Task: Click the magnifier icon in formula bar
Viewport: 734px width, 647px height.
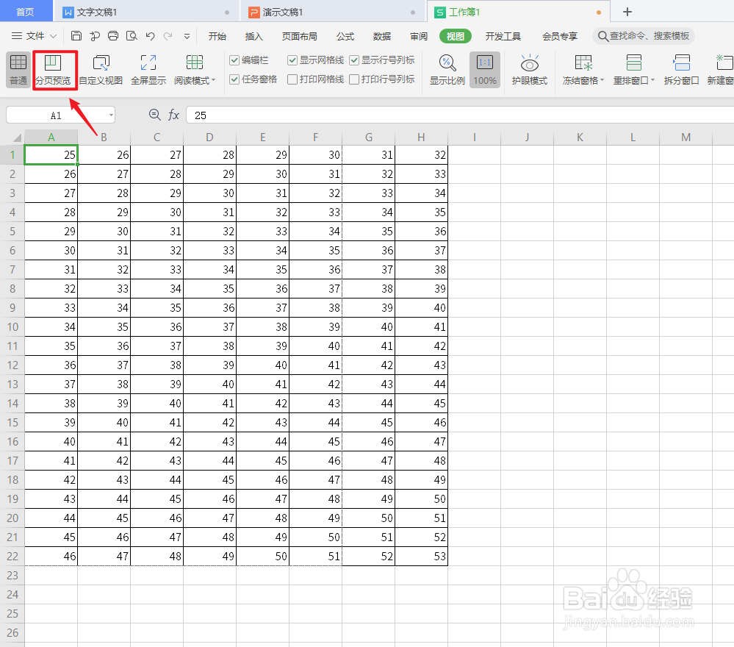Action: tap(154, 115)
